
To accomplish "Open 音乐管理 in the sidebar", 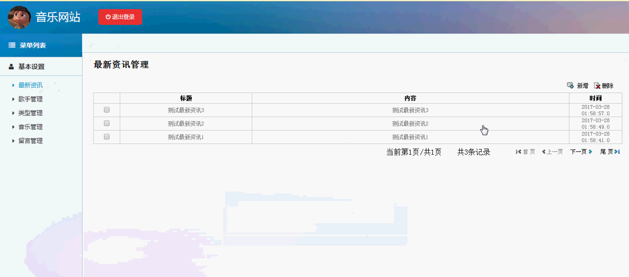I will click(x=31, y=127).
